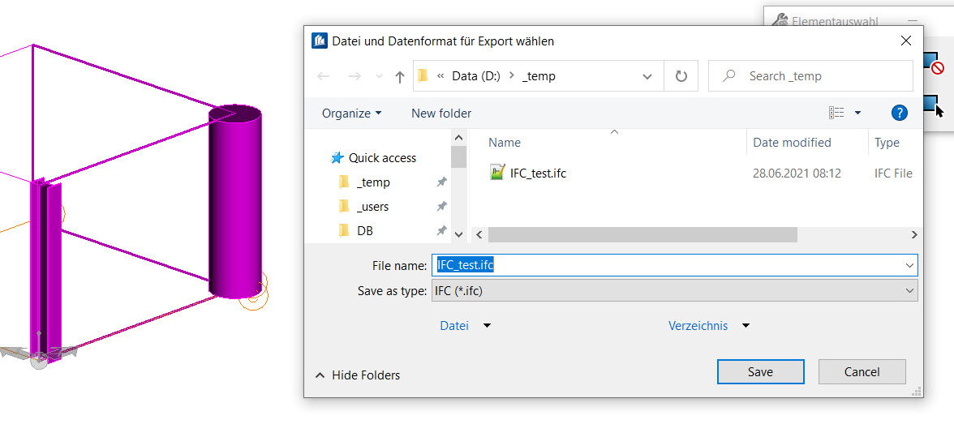This screenshot has height=437, width=954.
Task: Open the Help question mark icon
Action: click(899, 113)
